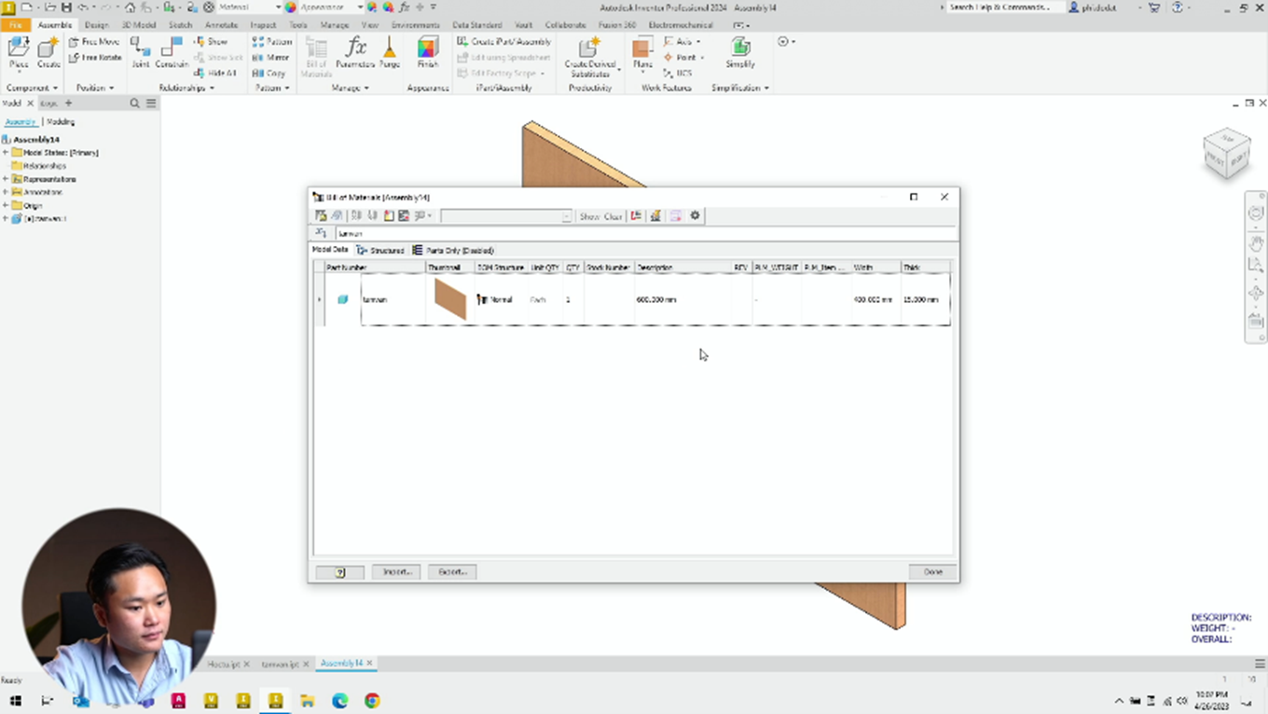Click the Export button in BOM dialog
1268x714 pixels.
point(452,571)
